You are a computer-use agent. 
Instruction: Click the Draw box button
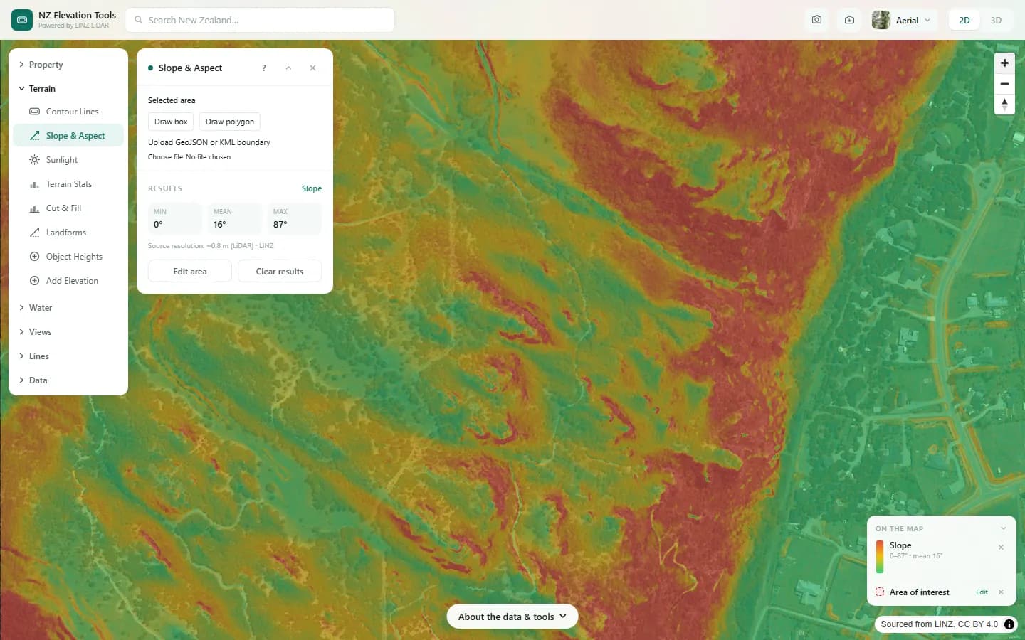(171, 122)
